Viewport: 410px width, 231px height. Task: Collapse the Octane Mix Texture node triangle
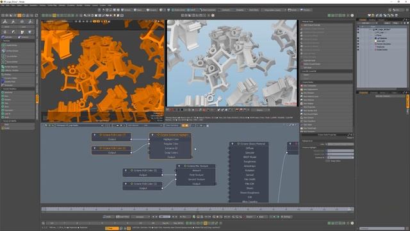pyautogui.click(x=179, y=166)
